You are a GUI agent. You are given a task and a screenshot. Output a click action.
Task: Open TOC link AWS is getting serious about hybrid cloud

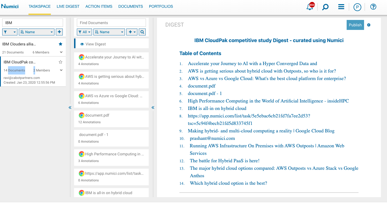[x=262, y=71]
